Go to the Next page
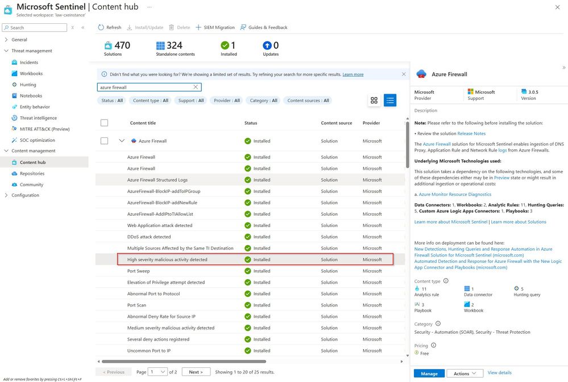568x382 pixels. tap(196, 372)
